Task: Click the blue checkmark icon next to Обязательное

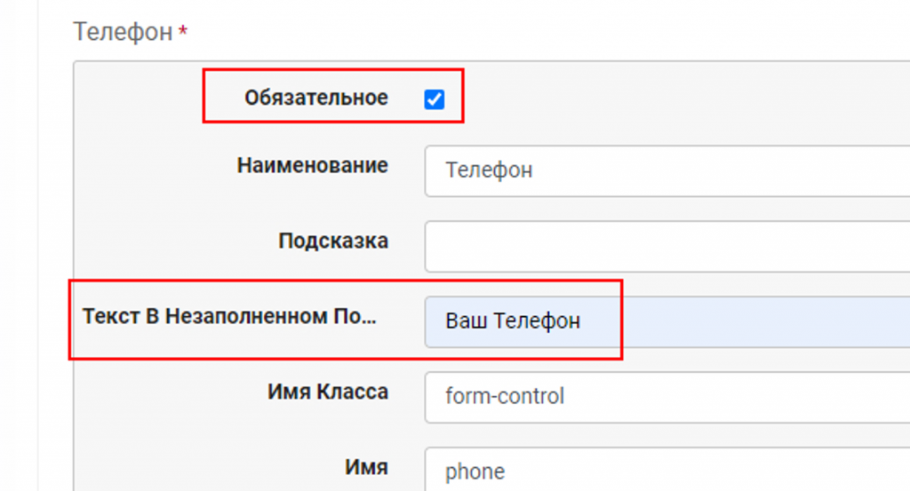Action: click(434, 99)
